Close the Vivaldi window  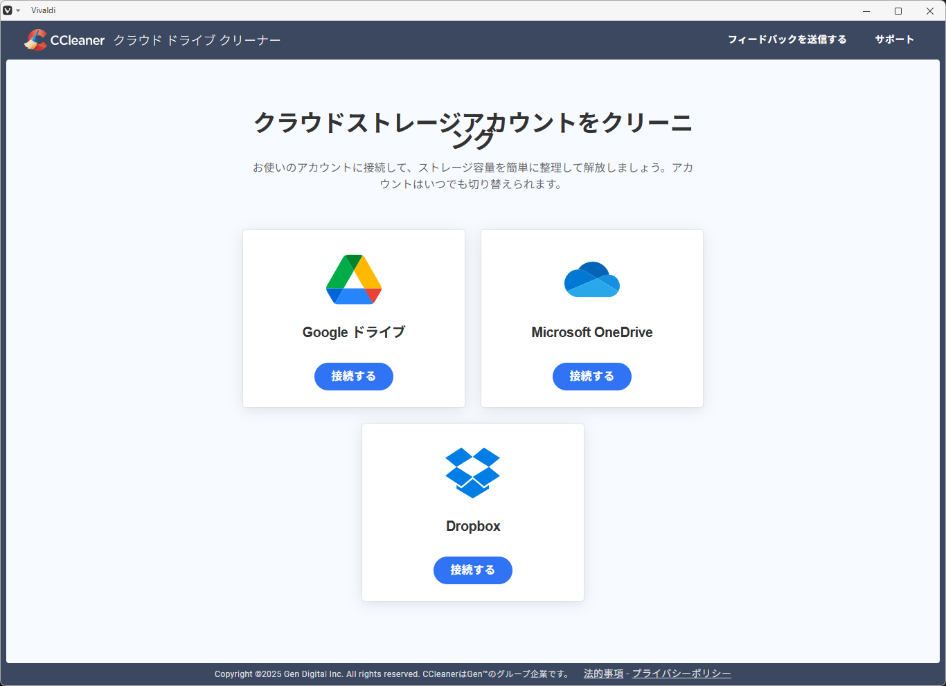point(930,10)
